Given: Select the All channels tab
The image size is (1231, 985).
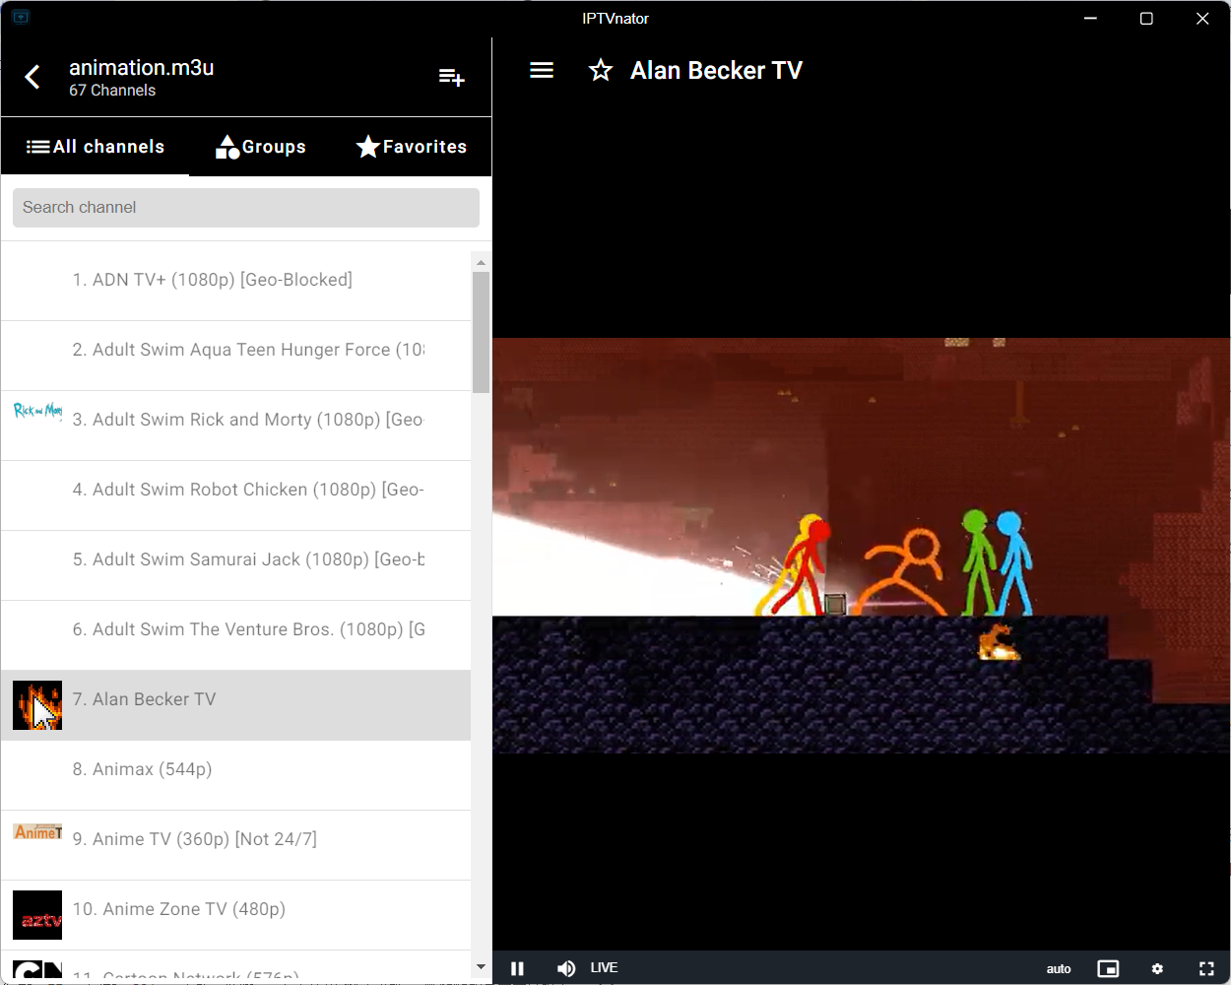Looking at the screenshot, I should 96,147.
